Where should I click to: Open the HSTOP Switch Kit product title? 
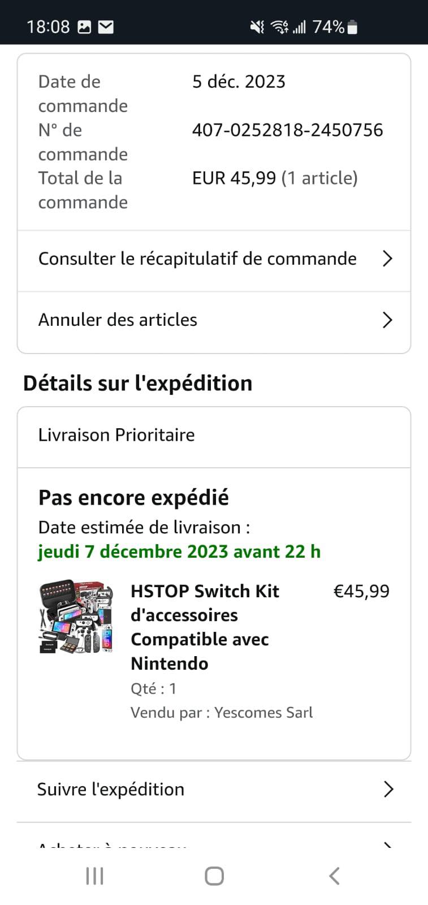(x=205, y=627)
